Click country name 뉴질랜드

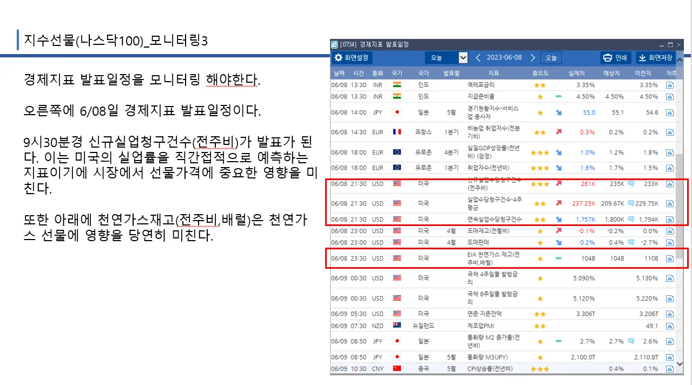(424, 326)
